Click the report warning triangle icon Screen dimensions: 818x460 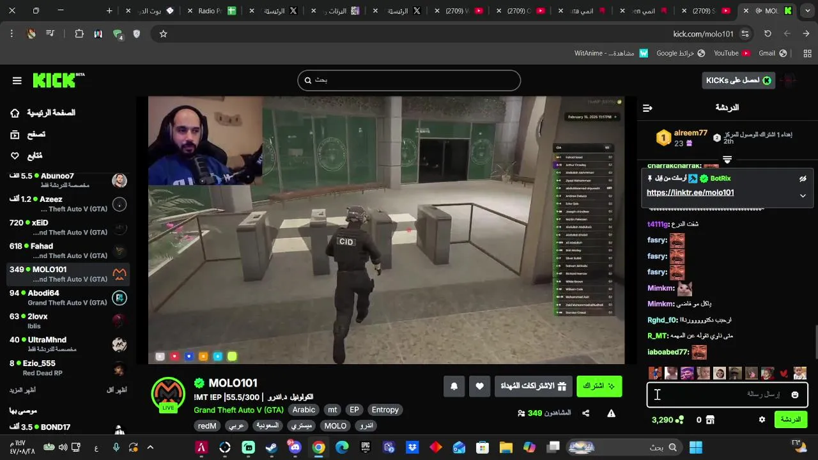click(612, 413)
